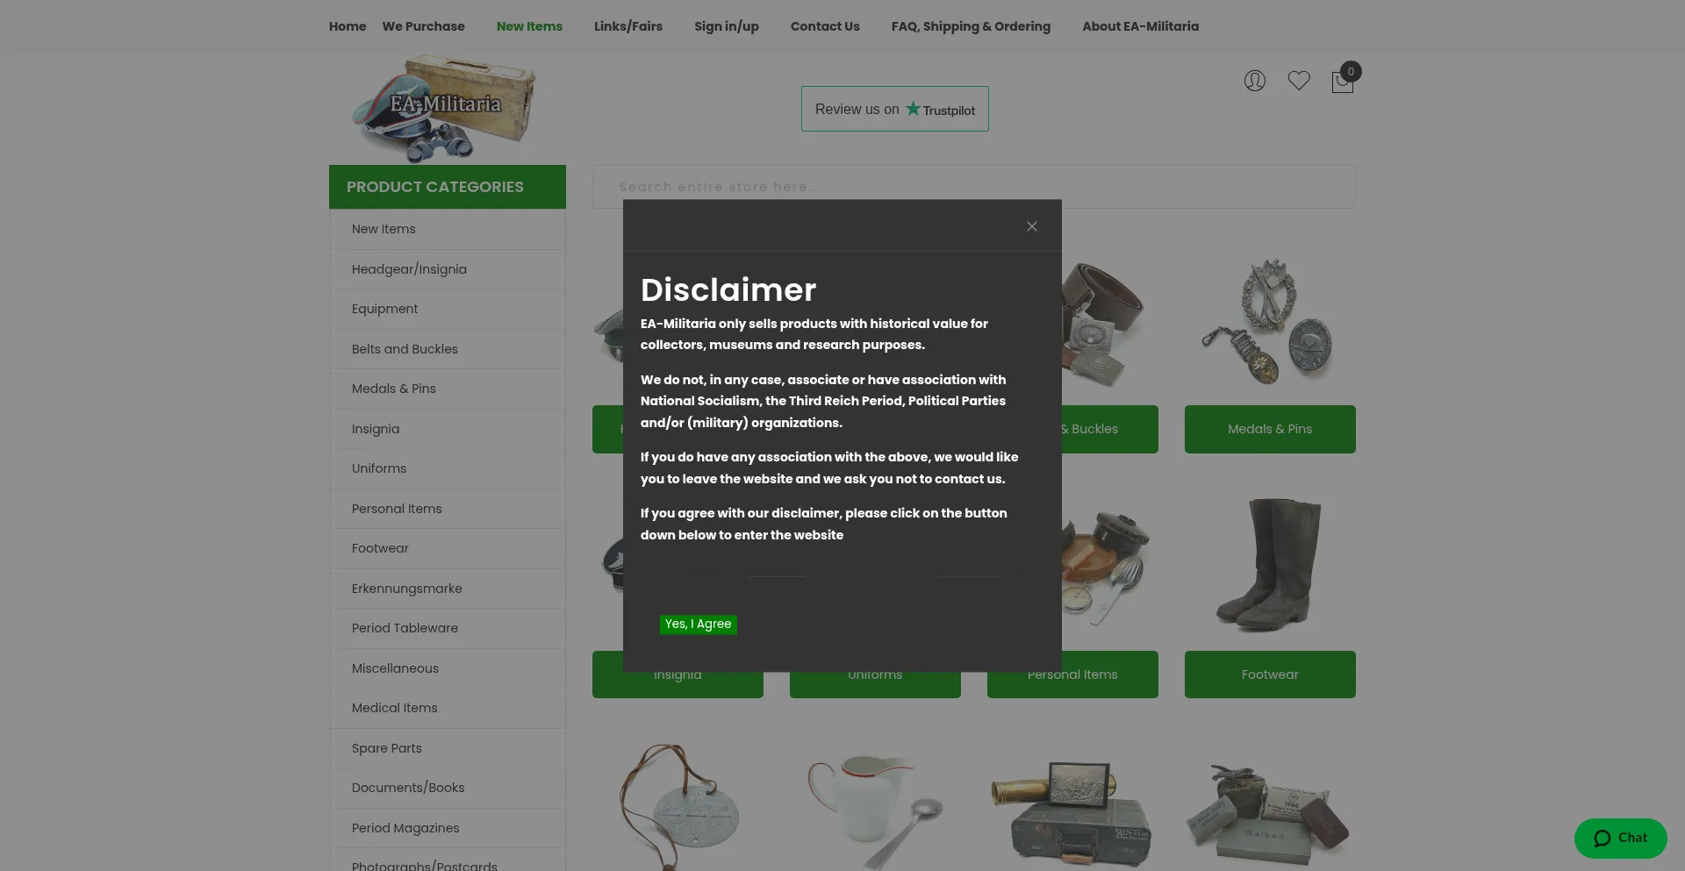The height and width of the screenshot is (871, 1685).
Task: Click the "Yes, I Agree" button
Action: [698, 624]
